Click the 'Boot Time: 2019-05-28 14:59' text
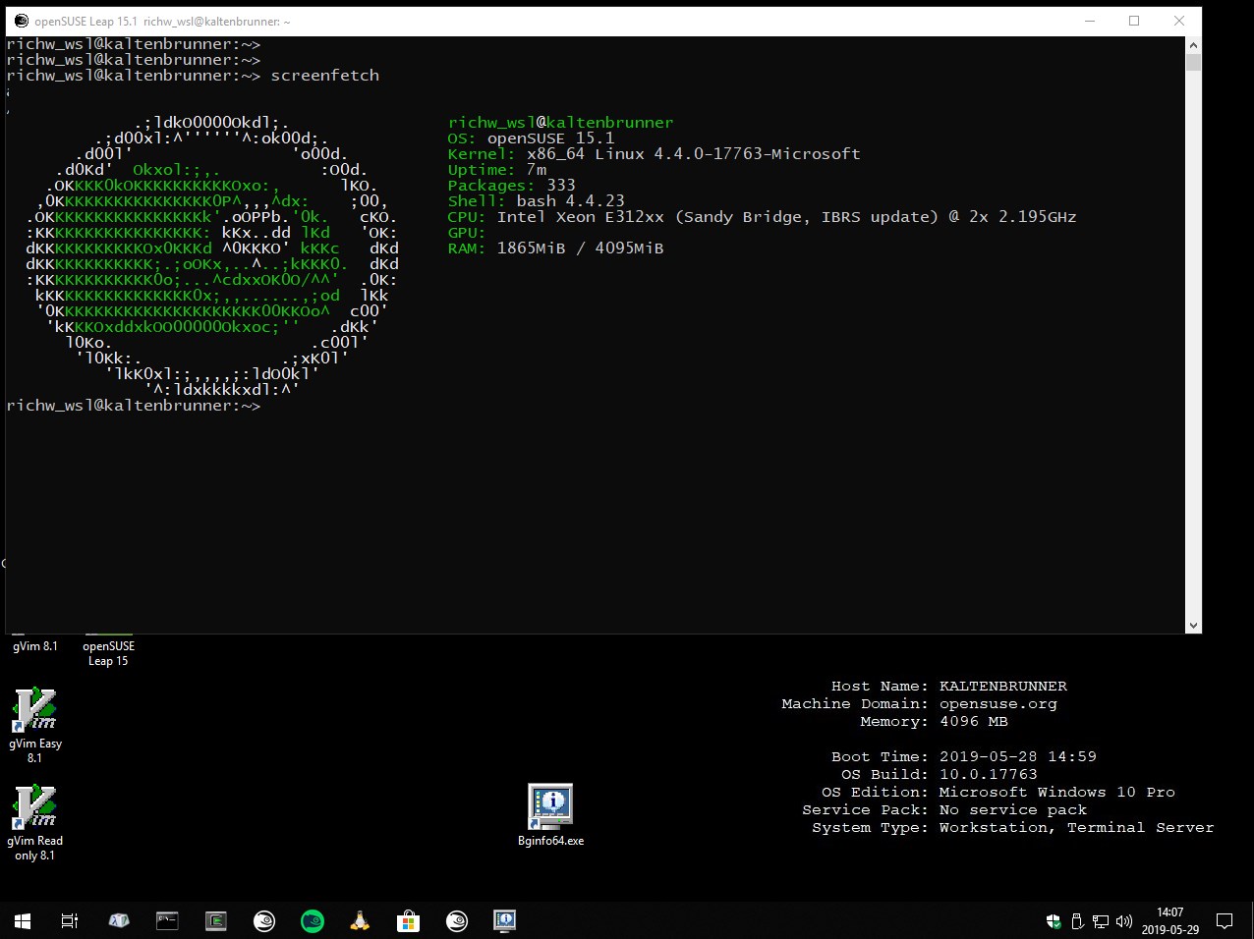 click(963, 757)
